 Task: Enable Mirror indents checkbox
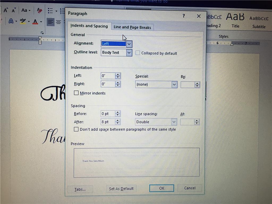(76, 93)
